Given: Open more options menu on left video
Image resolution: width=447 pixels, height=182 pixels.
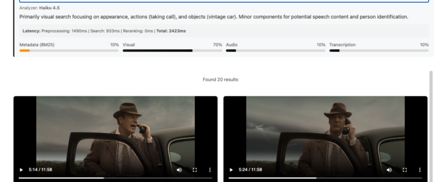Looking at the screenshot, I should click(x=210, y=170).
